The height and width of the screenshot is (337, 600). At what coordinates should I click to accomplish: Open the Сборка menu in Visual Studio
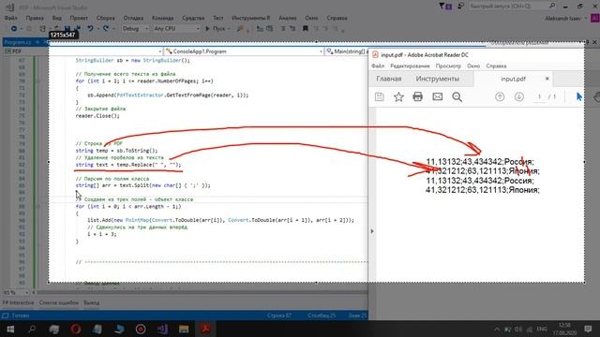(106, 18)
